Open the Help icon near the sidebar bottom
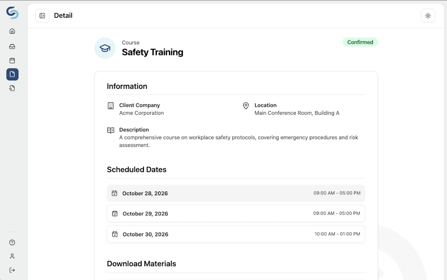Screen dimensions: 447x280 coord(12,242)
